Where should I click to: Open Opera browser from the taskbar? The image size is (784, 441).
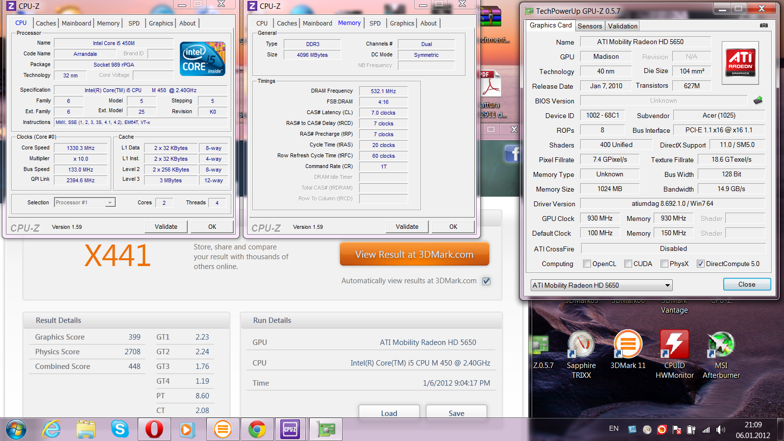[154, 430]
